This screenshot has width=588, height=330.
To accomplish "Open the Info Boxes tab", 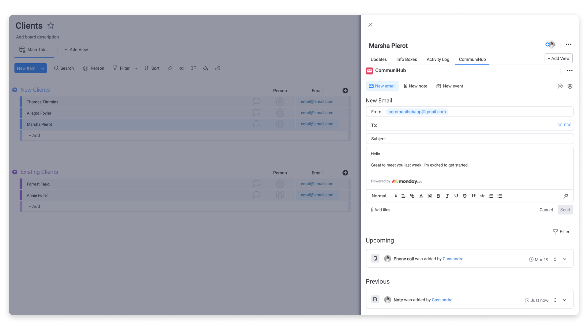I will [406, 59].
